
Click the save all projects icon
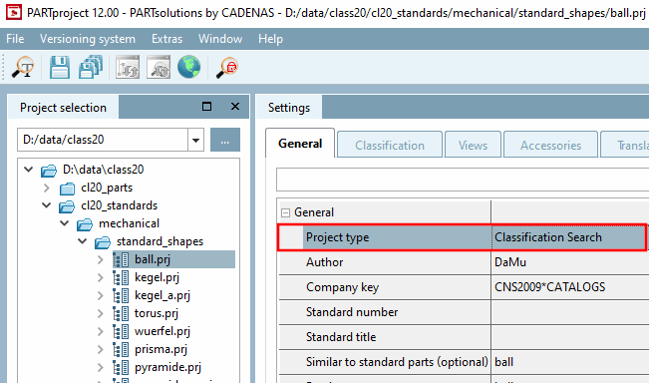point(91,67)
